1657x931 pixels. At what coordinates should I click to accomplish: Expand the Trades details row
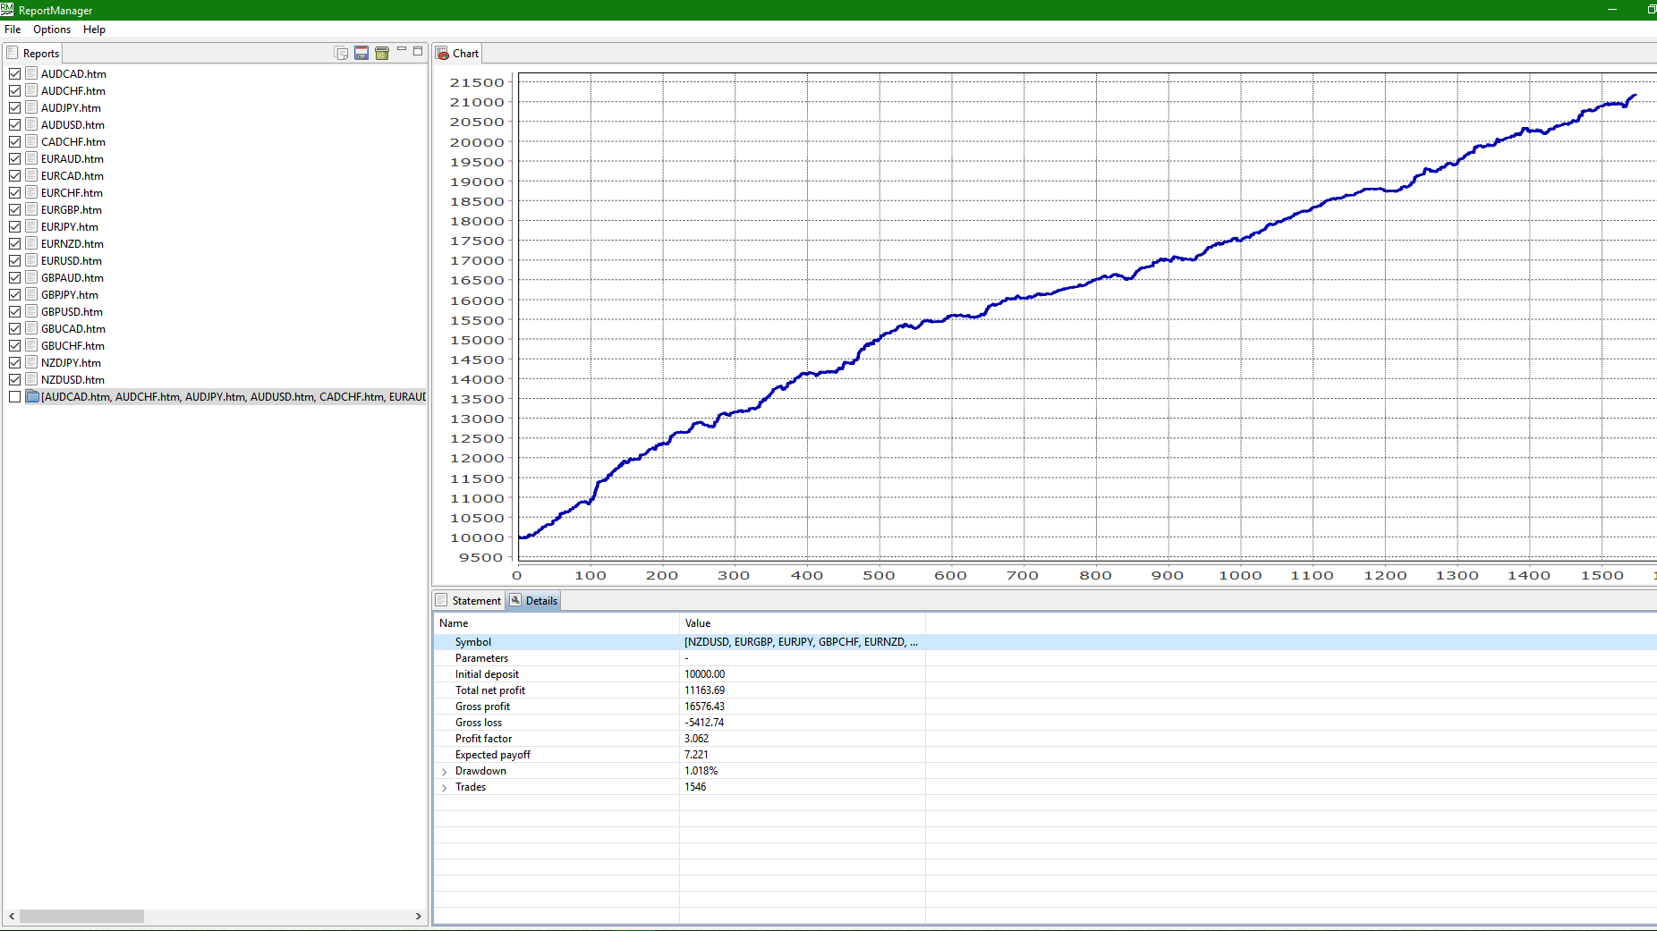[x=445, y=787]
